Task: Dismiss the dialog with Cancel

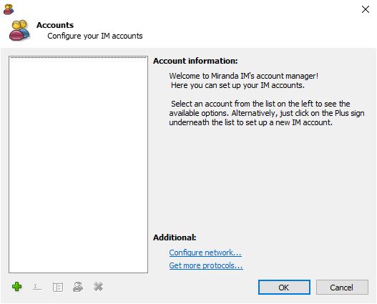Action: [x=342, y=287]
